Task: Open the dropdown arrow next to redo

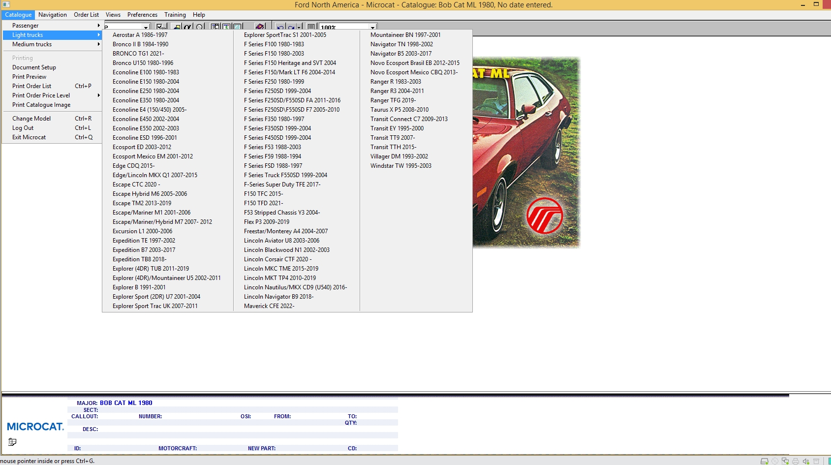Action: tap(299, 27)
